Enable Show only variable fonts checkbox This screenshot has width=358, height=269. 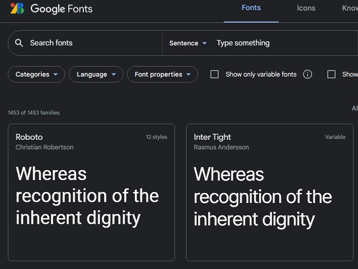214,74
